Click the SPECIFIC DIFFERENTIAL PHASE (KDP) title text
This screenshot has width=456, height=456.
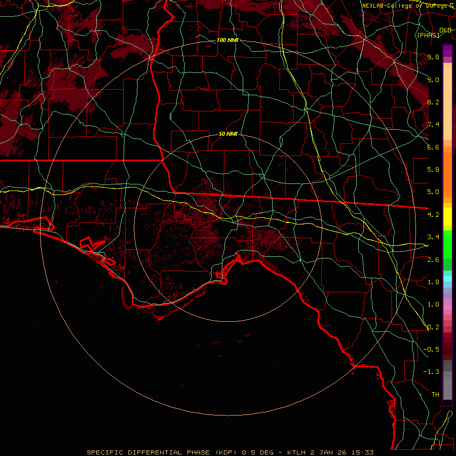162,452
